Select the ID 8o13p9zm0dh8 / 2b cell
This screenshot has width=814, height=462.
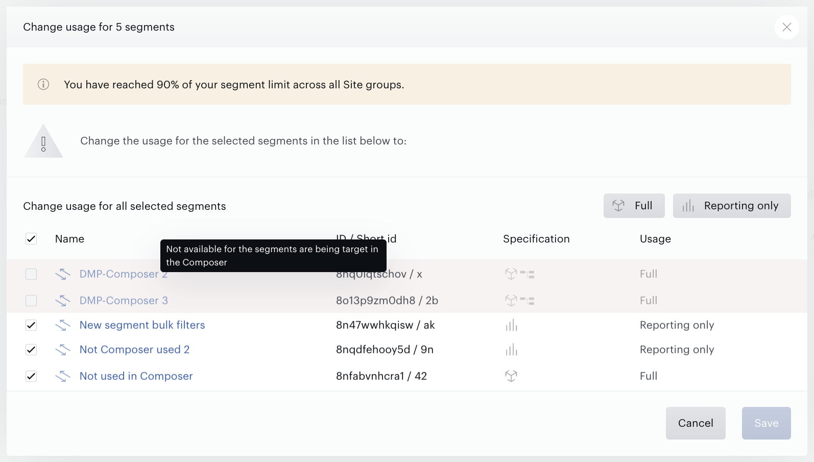387,301
